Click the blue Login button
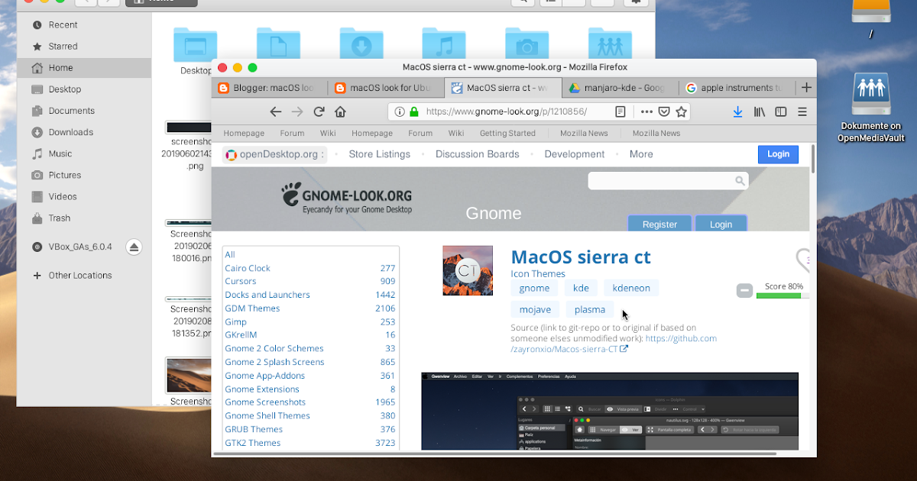 (778, 154)
